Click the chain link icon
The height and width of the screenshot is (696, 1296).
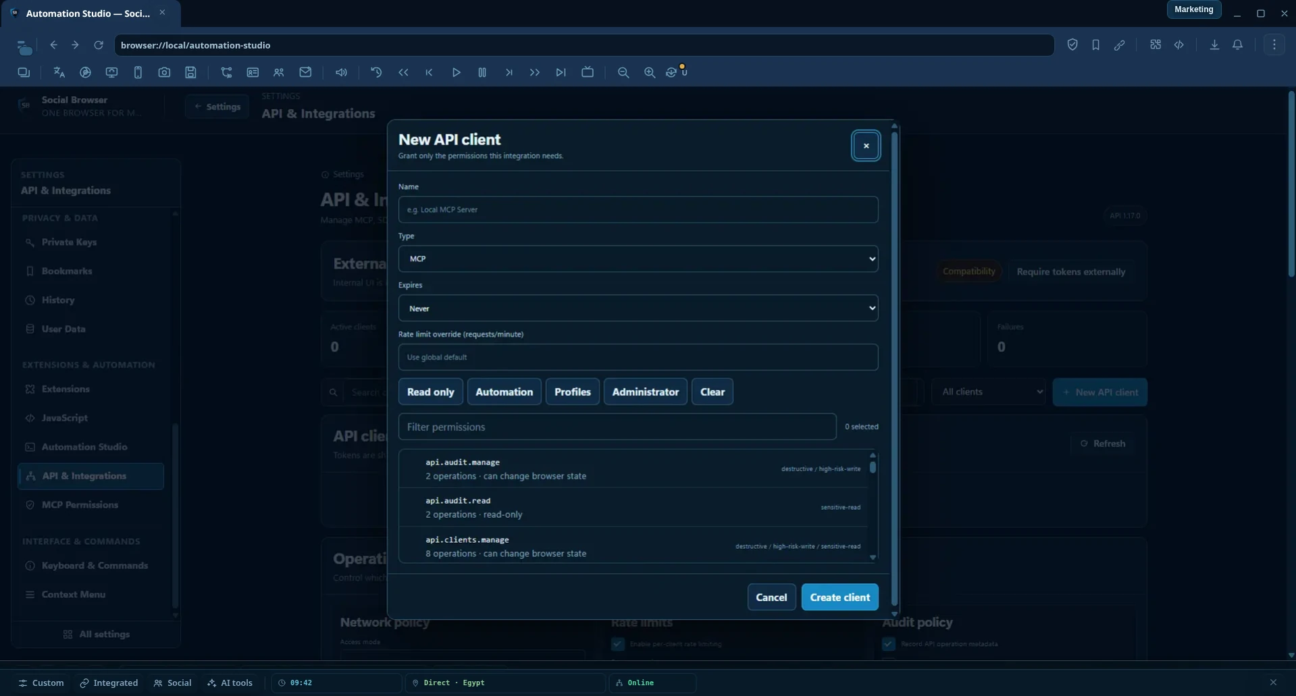[1119, 45]
